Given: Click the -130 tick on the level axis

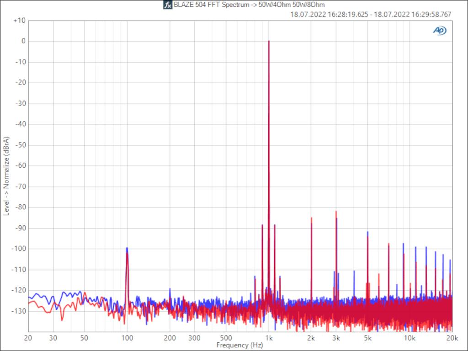Looking at the screenshot, I should (x=19, y=311).
